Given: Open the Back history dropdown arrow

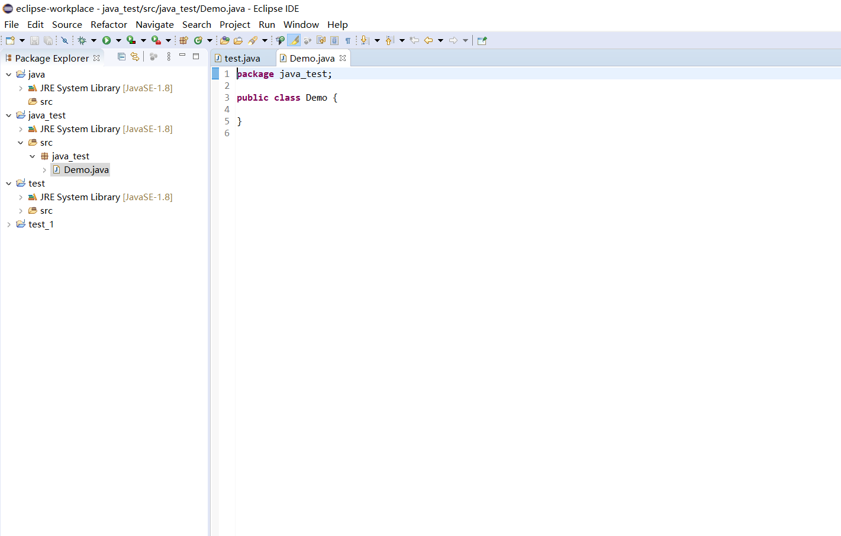Looking at the screenshot, I should tap(440, 40).
